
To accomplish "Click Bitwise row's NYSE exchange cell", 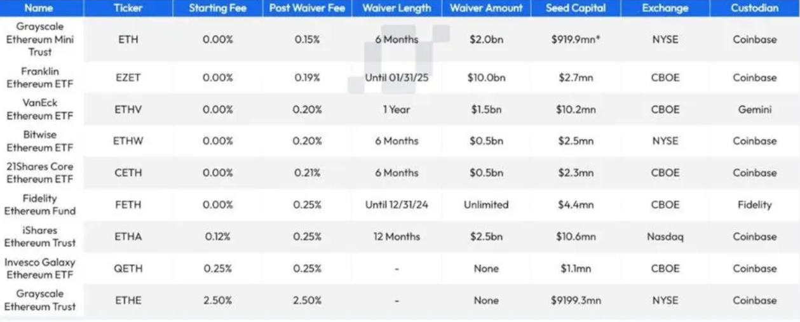I will coord(665,141).
